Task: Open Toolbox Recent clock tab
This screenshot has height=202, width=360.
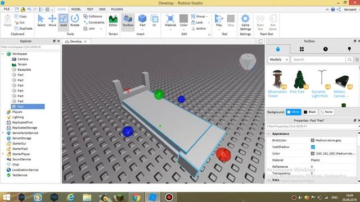Action: tap(326, 49)
